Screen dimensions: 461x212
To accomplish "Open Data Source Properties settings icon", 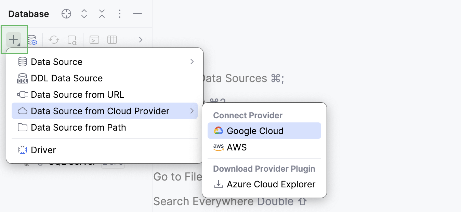I will (32, 40).
